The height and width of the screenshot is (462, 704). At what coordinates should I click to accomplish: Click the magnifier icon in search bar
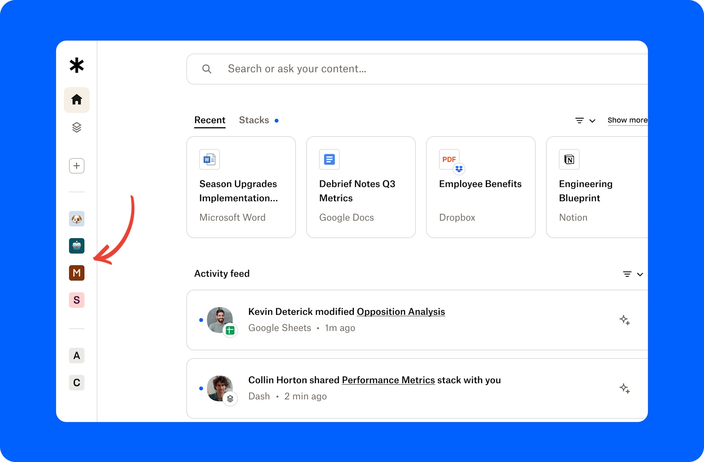click(x=207, y=69)
